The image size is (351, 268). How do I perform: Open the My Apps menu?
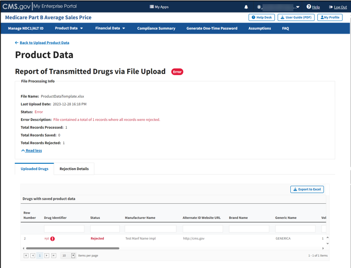[159, 7]
